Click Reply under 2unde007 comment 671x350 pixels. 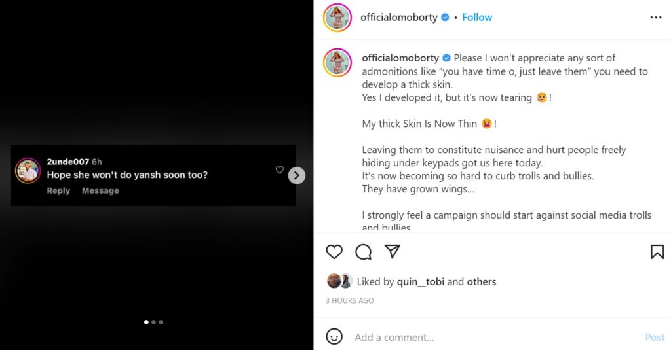coord(58,191)
